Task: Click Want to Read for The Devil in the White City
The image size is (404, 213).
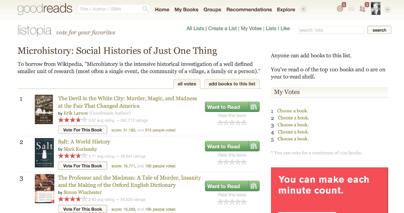Action: coord(227,107)
